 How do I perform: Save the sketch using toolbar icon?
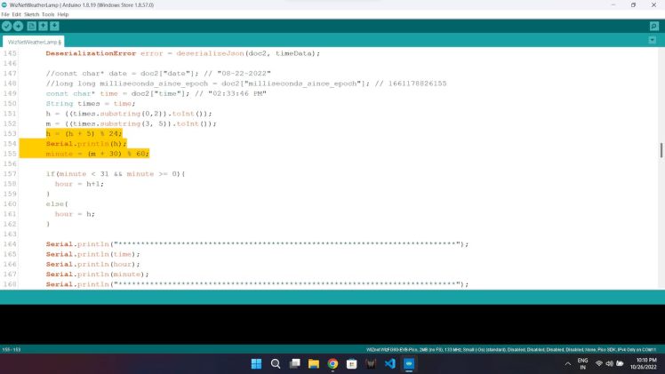point(55,27)
